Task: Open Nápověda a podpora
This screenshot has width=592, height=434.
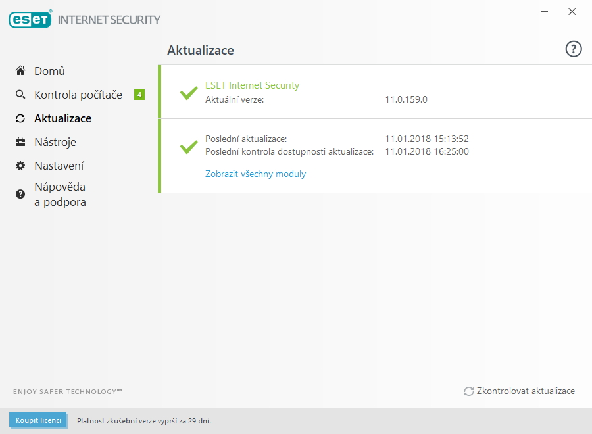Action: [60, 194]
